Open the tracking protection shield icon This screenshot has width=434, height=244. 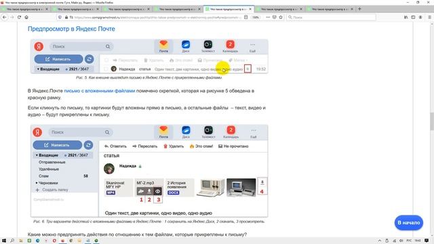(x=60, y=17)
